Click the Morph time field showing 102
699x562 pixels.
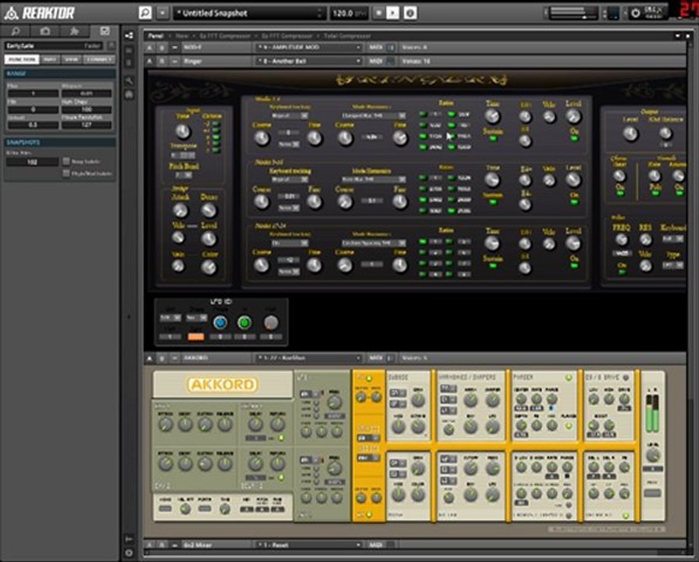pyautogui.click(x=32, y=162)
